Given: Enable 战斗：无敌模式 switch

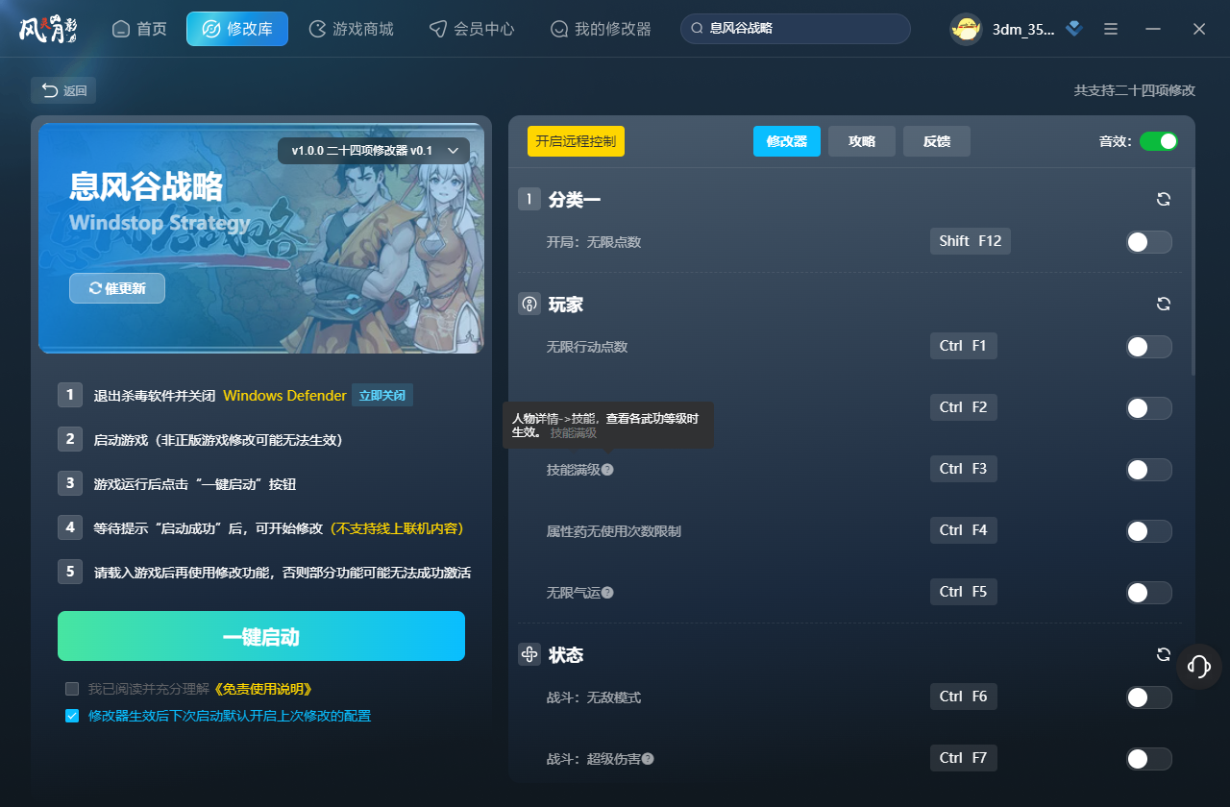Looking at the screenshot, I should pos(1148,697).
